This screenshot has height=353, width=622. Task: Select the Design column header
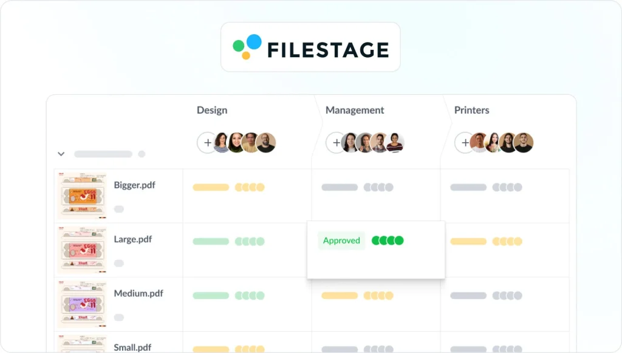pos(211,110)
